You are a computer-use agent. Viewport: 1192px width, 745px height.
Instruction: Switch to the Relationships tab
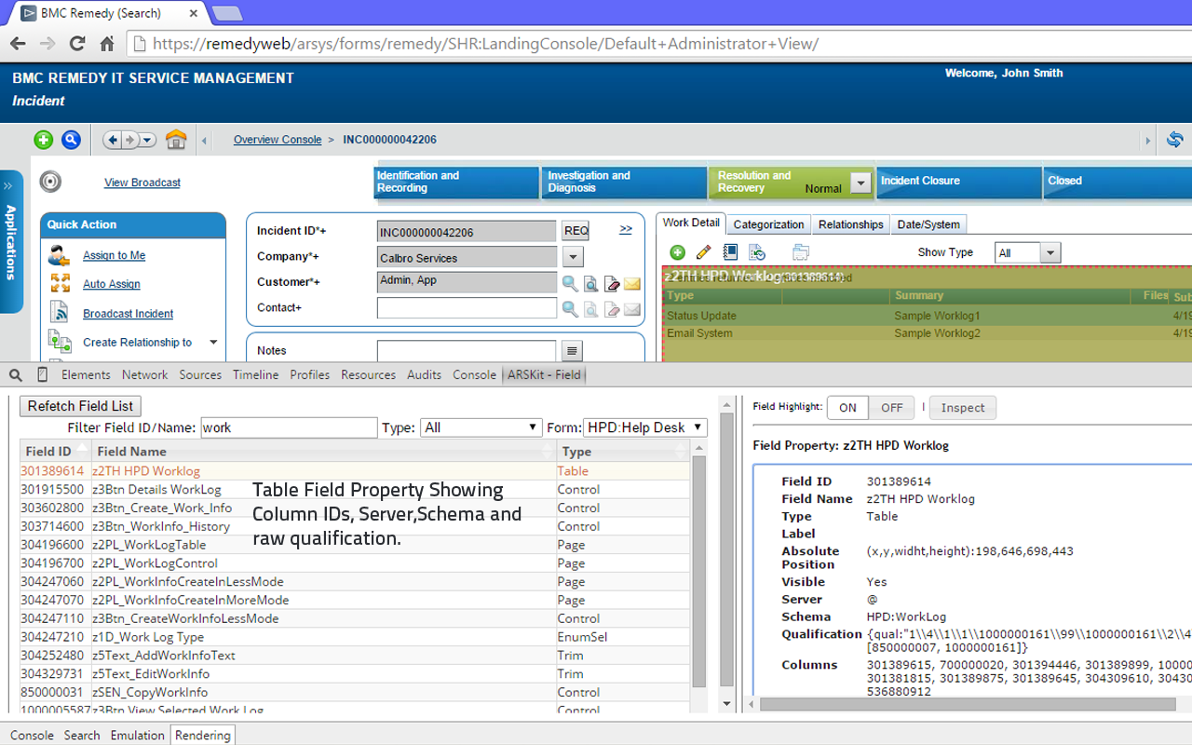point(848,223)
